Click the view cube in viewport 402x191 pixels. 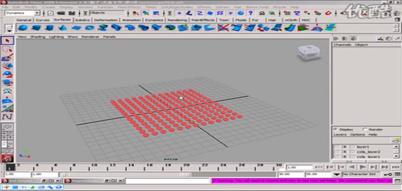point(305,52)
